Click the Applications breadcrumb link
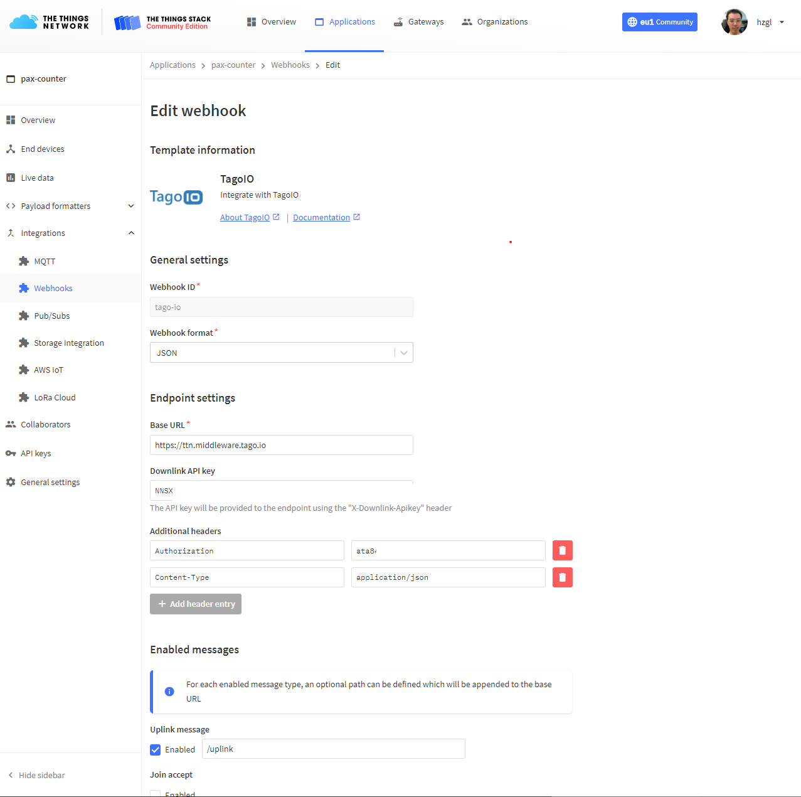This screenshot has width=801, height=797. click(x=172, y=65)
